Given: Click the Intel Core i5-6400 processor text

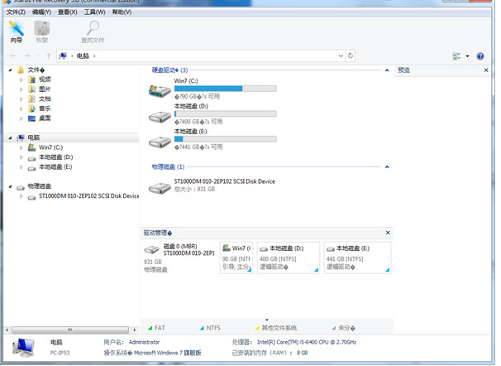Looking at the screenshot, I should point(307,342).
